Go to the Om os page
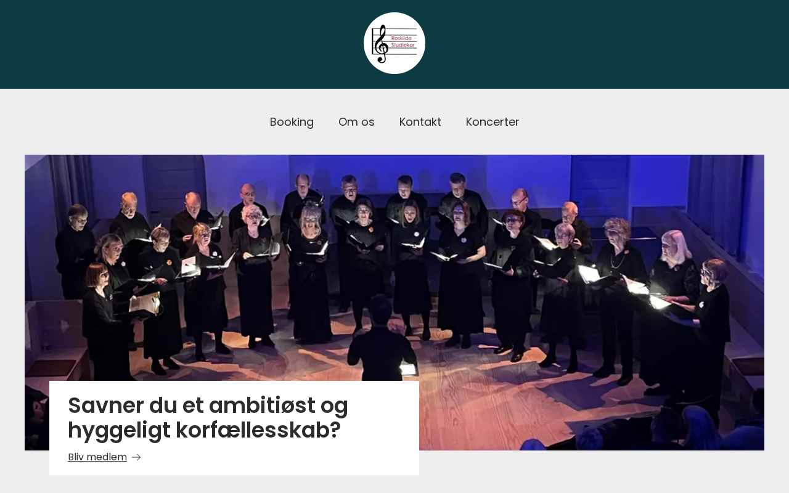Image resolution: width=789 pixels, height=493 pixels. pyautogui.click(x=356, y=122)
